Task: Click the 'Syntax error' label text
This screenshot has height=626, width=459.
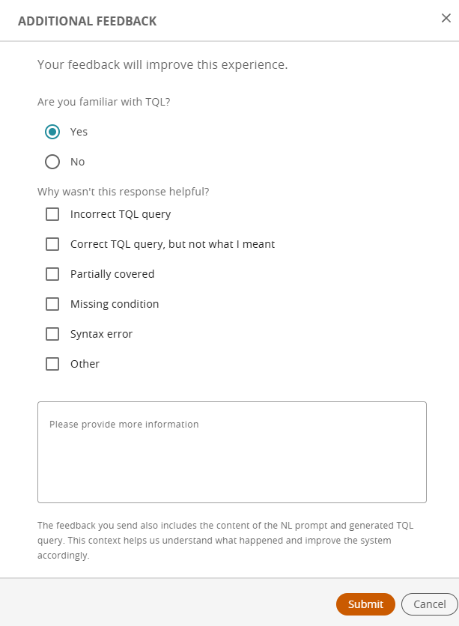Action: [x=101, y=334]
